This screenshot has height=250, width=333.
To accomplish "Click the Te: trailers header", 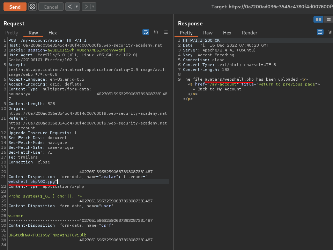I will (23, 157).
